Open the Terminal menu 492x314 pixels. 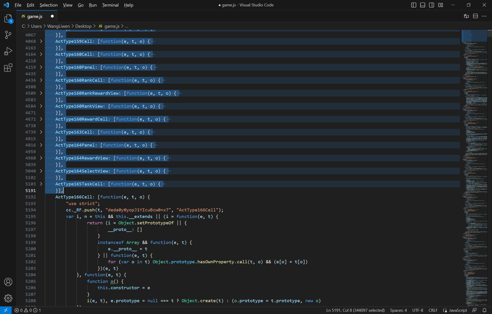(110, 5)
